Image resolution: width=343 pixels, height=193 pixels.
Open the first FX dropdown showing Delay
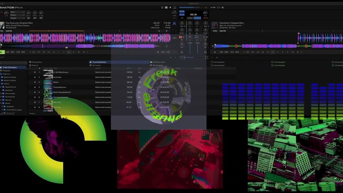(17, 12)
